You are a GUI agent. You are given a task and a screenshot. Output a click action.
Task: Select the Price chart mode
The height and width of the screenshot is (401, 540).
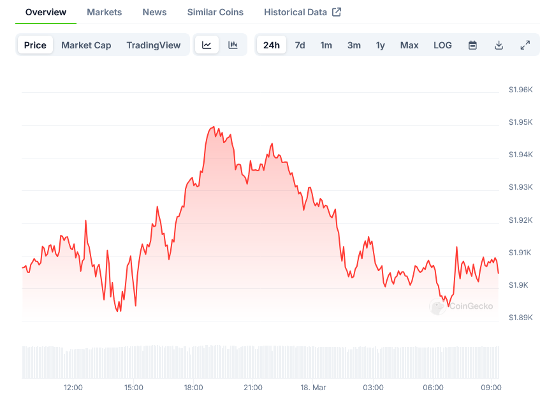(35, 45)
